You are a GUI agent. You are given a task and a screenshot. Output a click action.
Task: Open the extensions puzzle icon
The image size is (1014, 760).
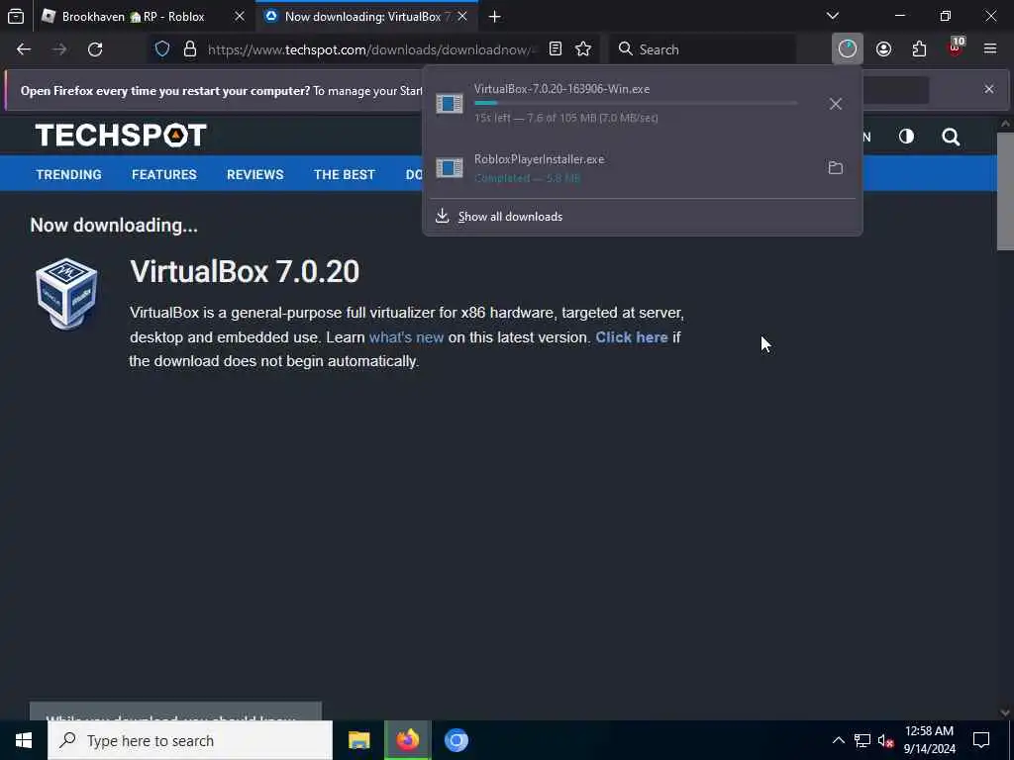click(x=919, y=49)
